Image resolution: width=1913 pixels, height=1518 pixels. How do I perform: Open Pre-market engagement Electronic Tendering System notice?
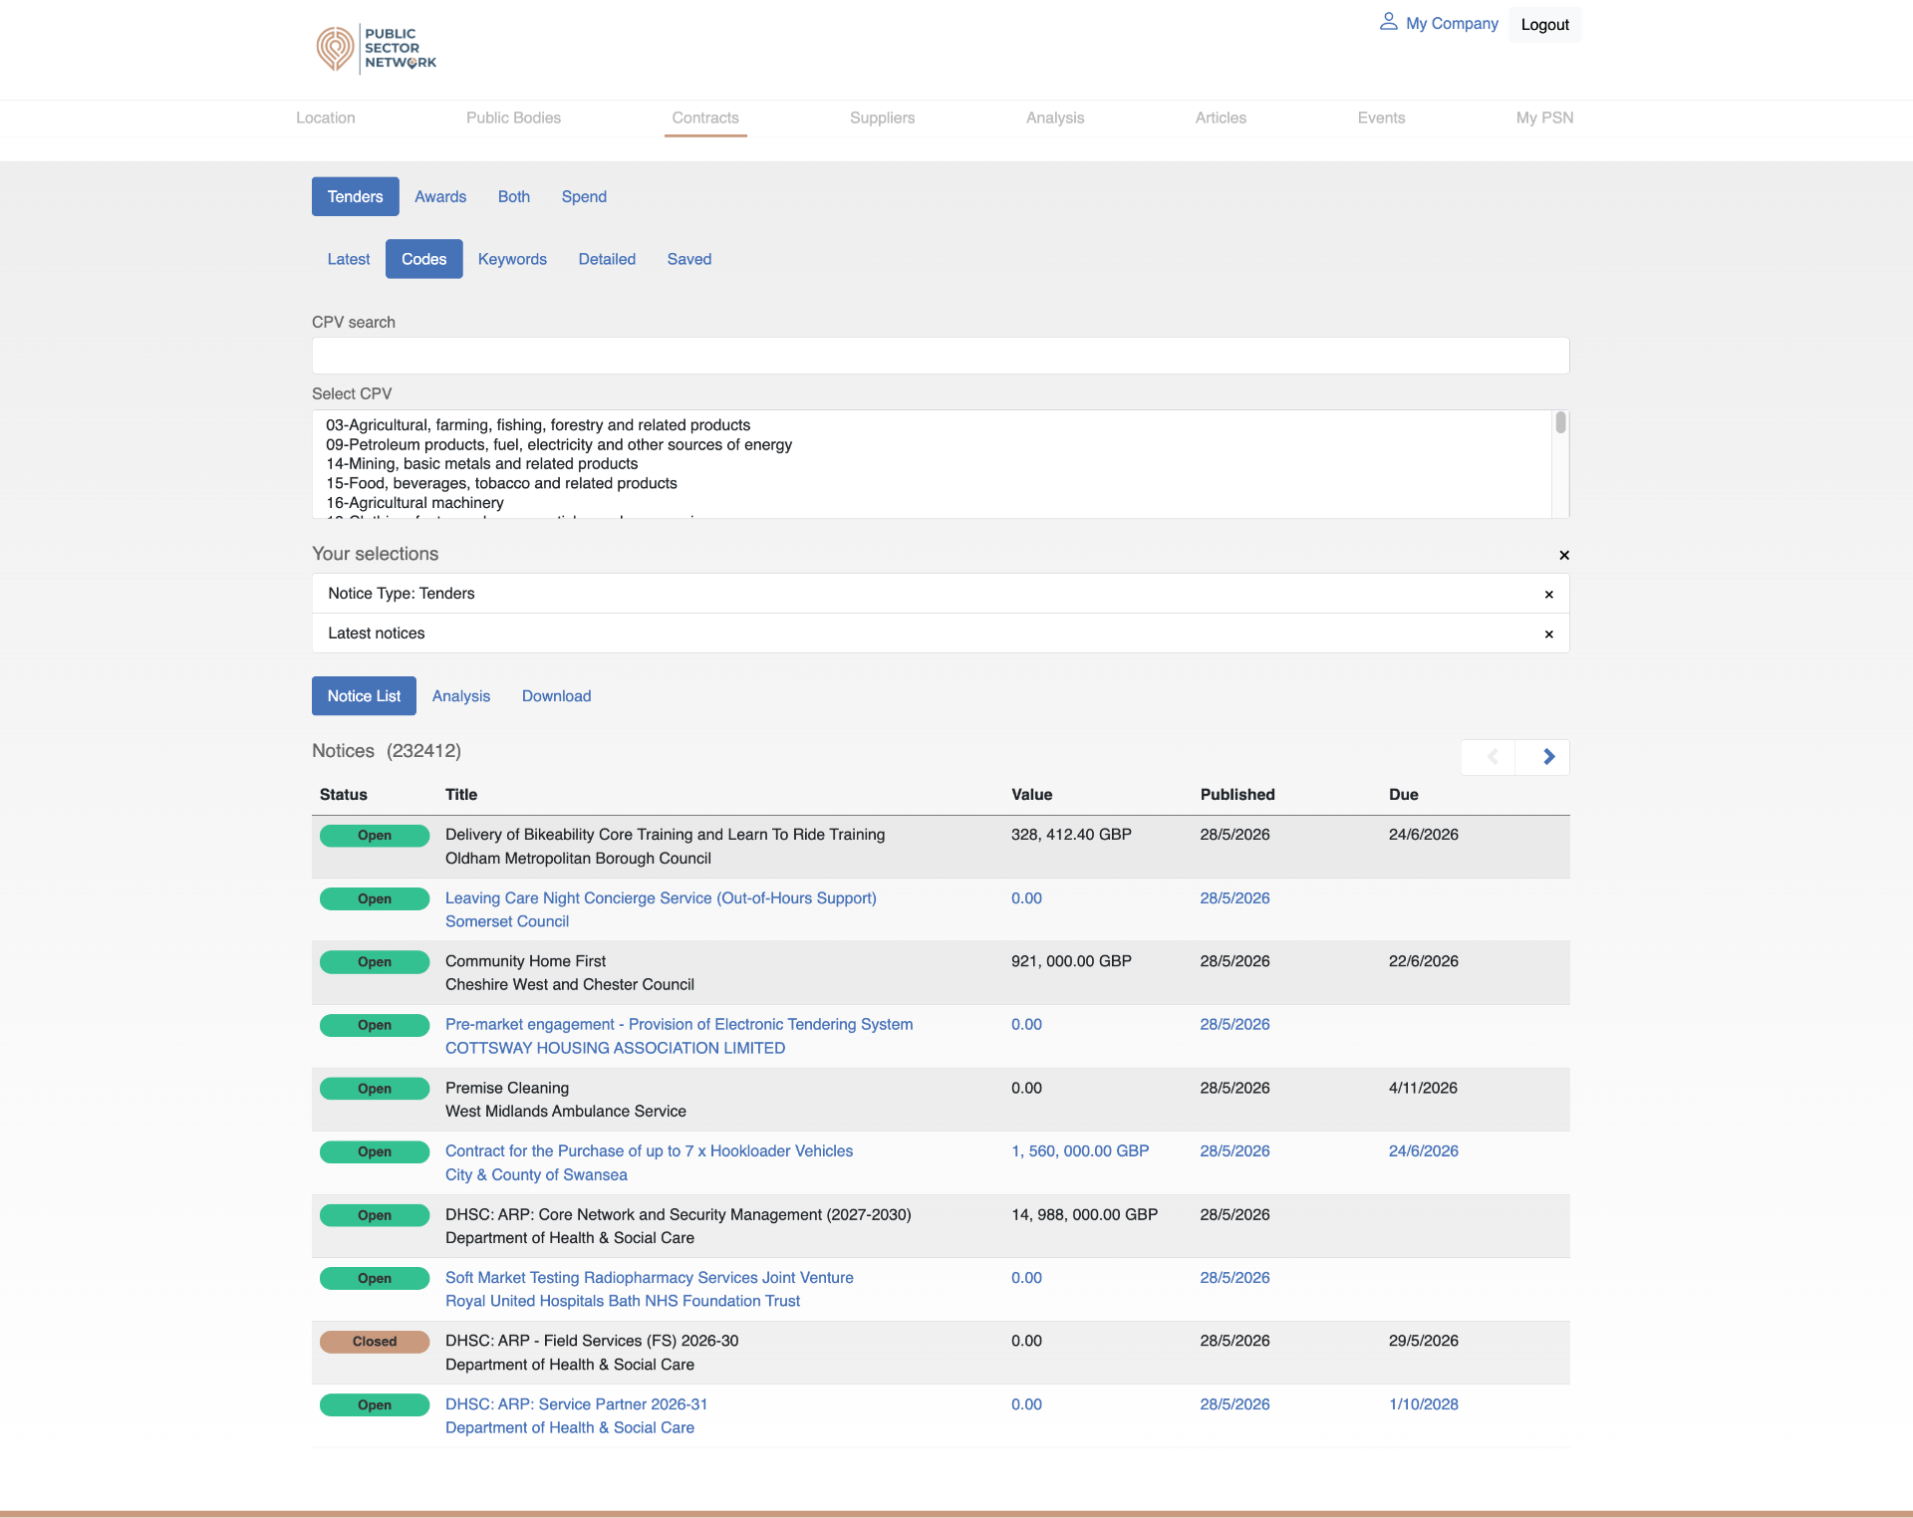click(680, 1025)
